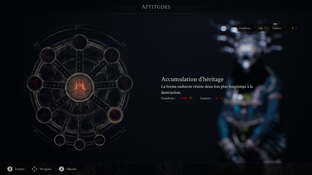The image size is (312, 175).
Task: Select the small bottom-right rune node
Action: pyautogui.click(x=100, y=140)
